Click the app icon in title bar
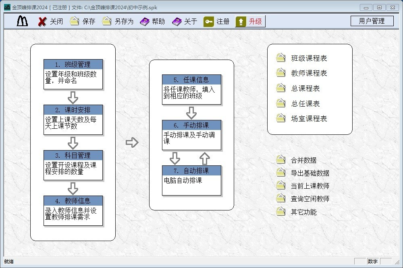 [7, 7]
